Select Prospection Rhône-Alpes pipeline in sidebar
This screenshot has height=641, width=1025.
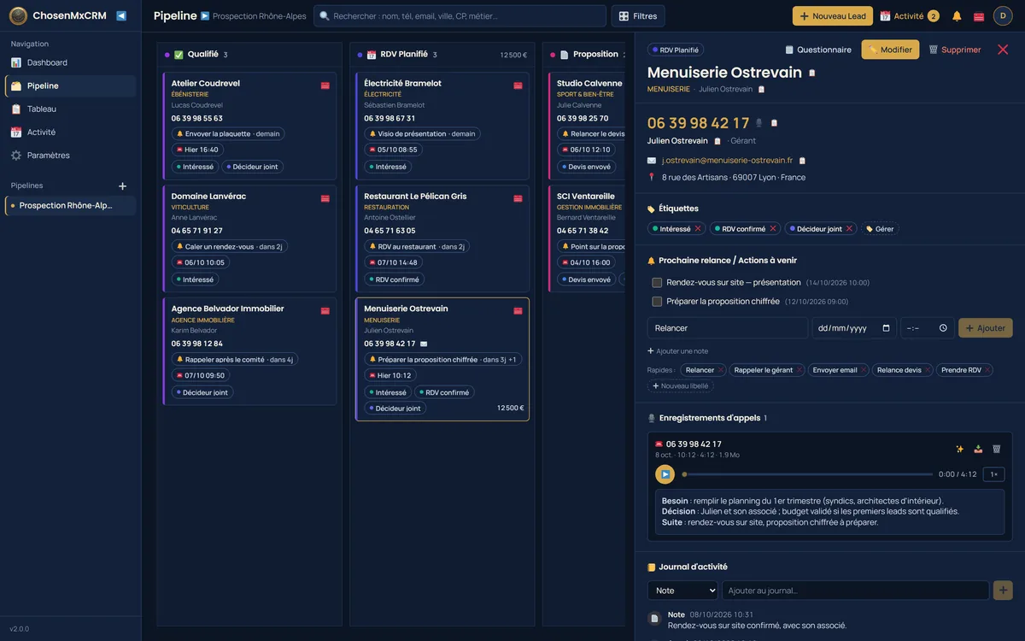(x=70, y=205)
